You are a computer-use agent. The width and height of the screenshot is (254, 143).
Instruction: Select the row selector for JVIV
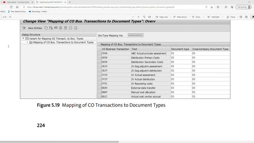tap(99, 79)
